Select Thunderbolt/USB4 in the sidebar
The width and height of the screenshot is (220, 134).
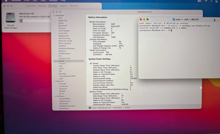click(x=67, y=76)
